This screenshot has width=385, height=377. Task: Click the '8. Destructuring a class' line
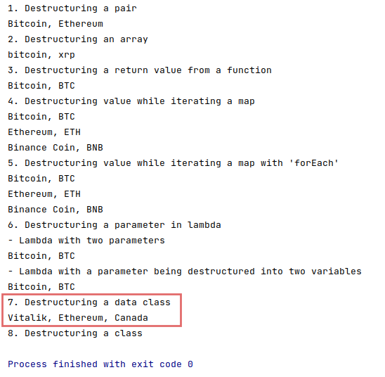75,333
